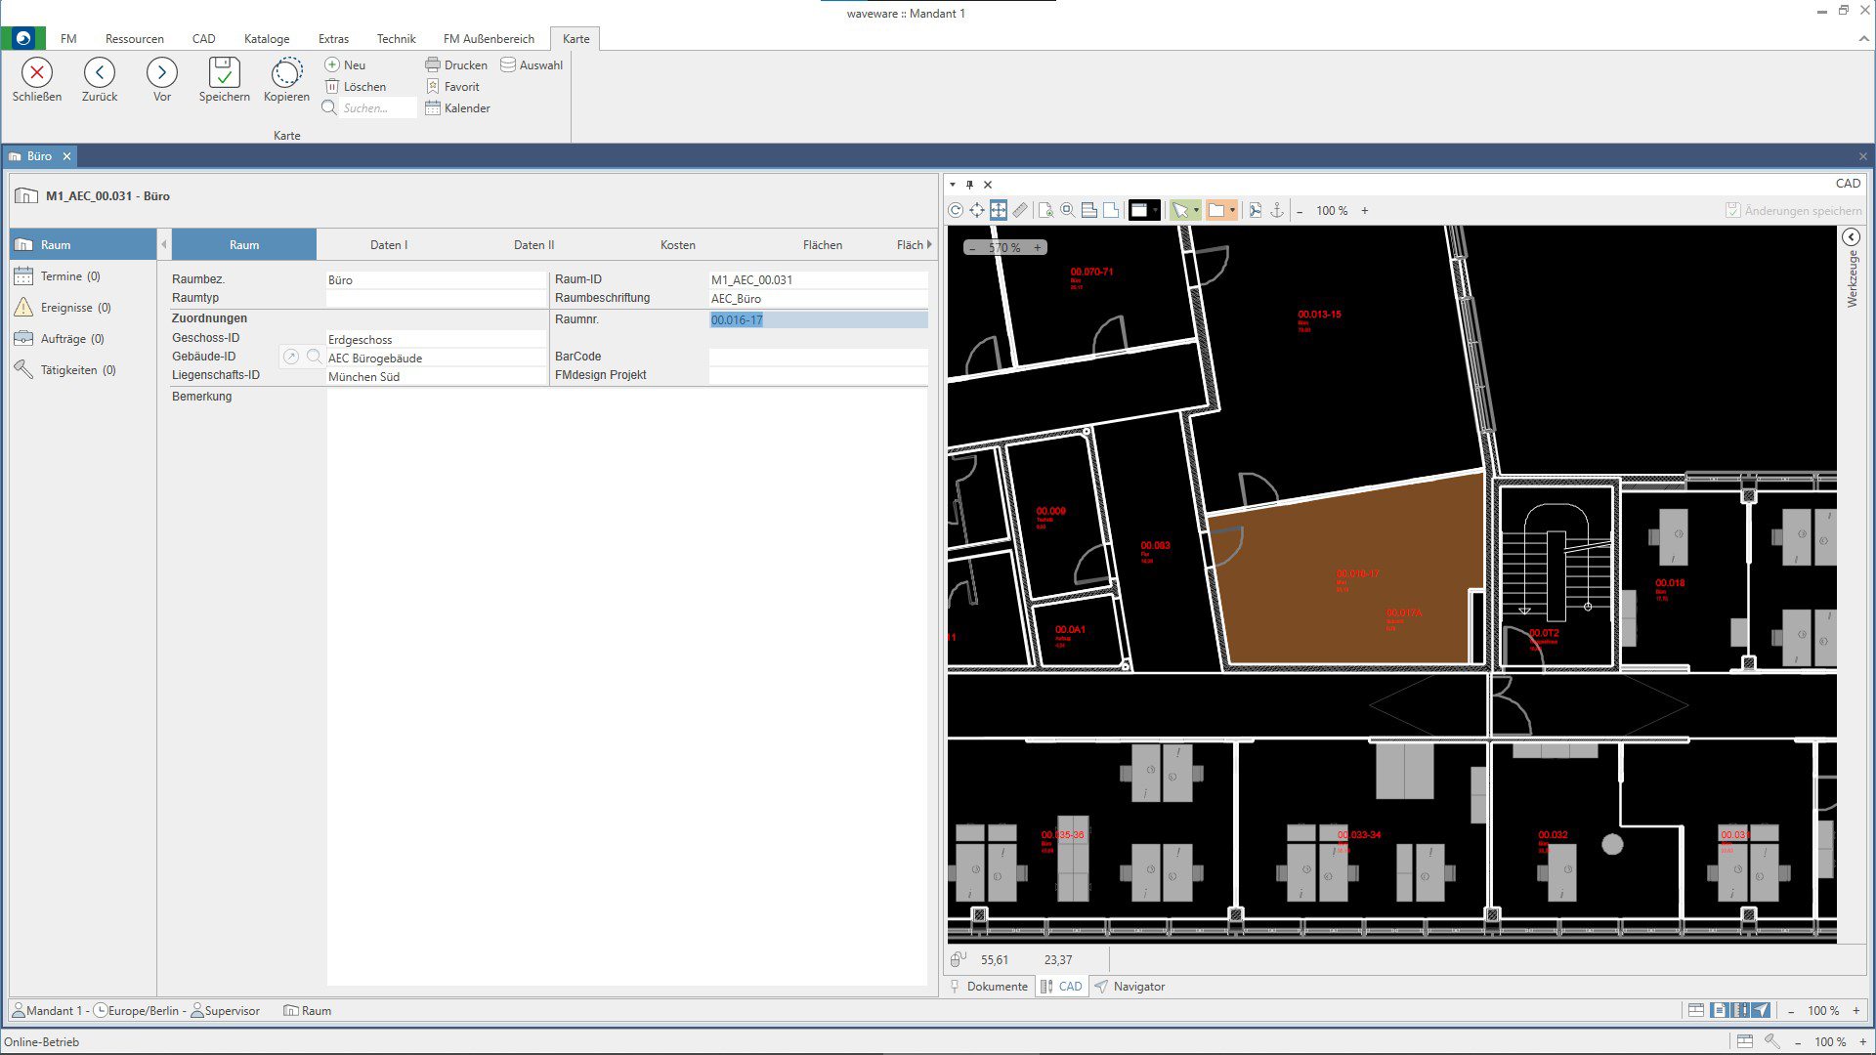1876x1055 pixels.
Task: Click the refresh drawing icon in CAD toolbar
Action: tap(956, 210)
